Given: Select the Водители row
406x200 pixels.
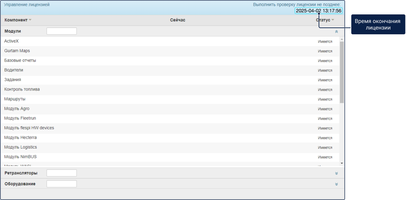Looking at the screenshot, I should tap(170, 70).
